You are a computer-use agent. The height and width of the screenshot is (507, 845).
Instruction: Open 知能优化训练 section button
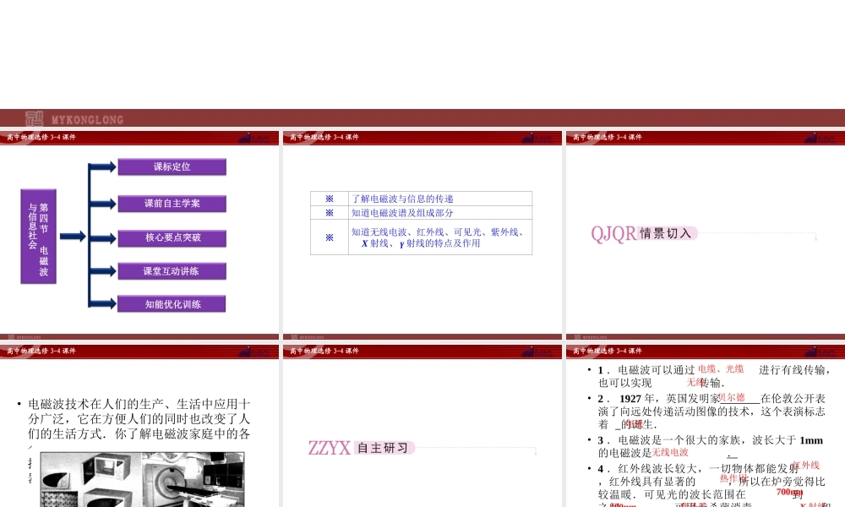172,304
